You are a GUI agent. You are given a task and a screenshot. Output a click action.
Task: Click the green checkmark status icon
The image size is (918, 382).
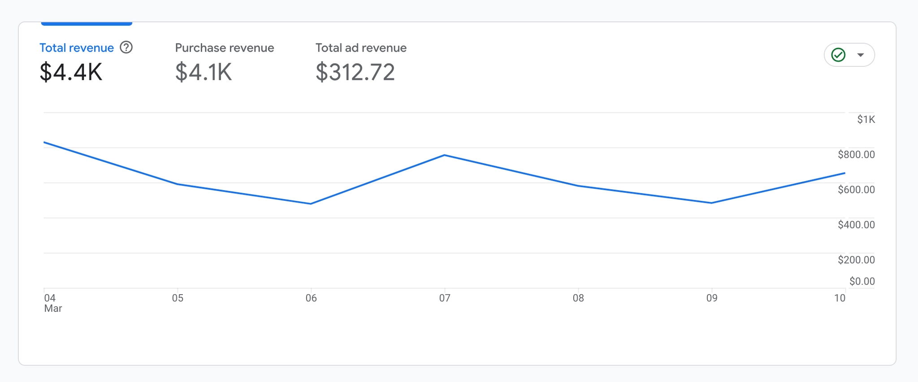click(x=838, y=55)
